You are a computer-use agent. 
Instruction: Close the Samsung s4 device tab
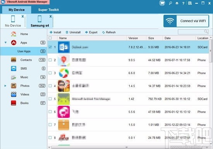pos(50,16)
